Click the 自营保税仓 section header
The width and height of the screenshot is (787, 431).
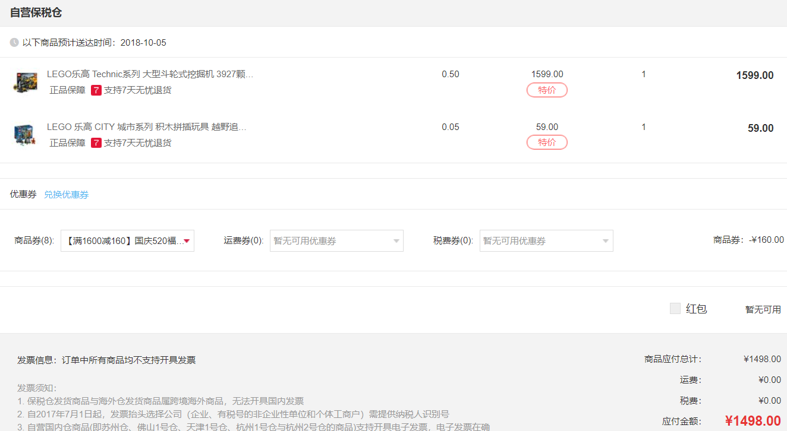tap(36, 12)
